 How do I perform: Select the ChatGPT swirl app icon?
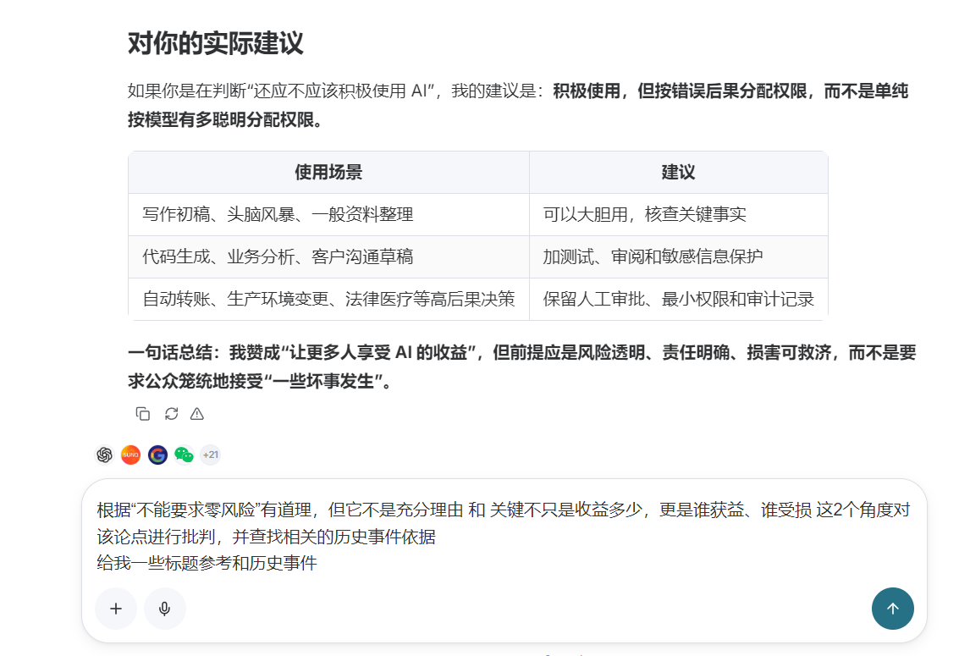click(105, 455)
